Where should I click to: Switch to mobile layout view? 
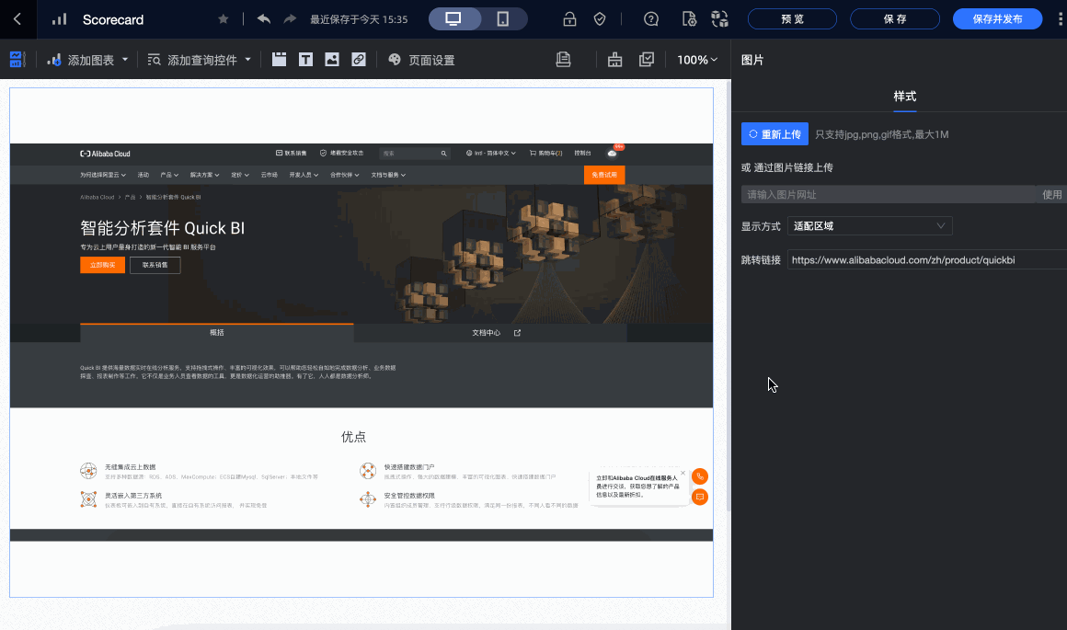[503, 19]
